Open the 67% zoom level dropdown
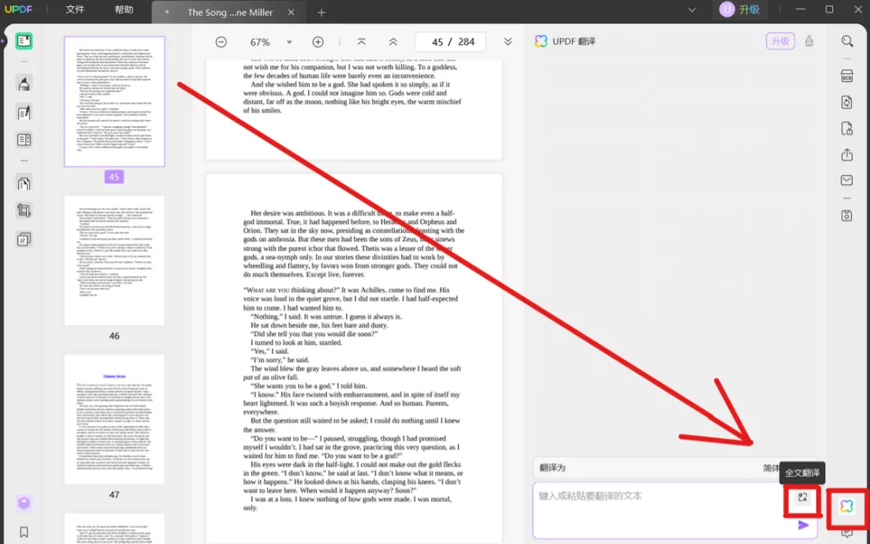870x544 pixels. [289, 43]
